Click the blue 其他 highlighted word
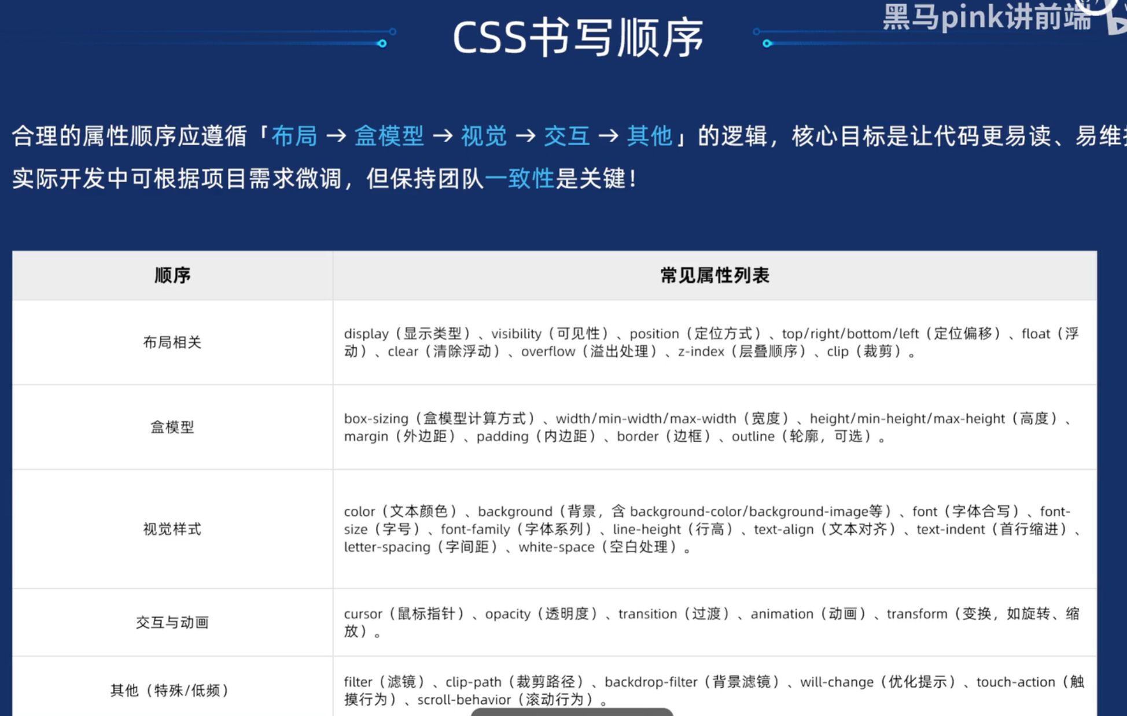Image resolution: width=1127 pixels, height=716 pixels. tap(650, 136)
